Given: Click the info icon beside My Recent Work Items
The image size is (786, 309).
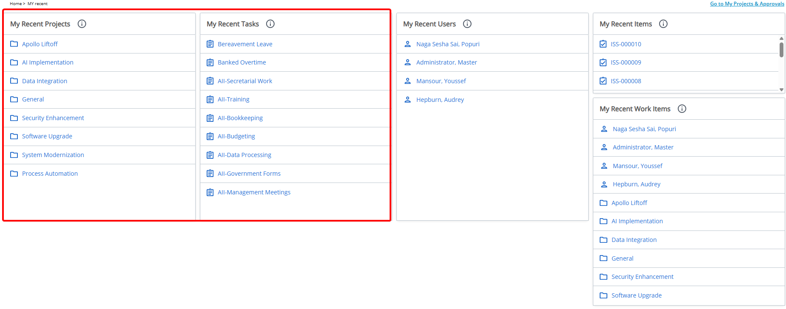Looking at the screenshot, I should (682, 109).
